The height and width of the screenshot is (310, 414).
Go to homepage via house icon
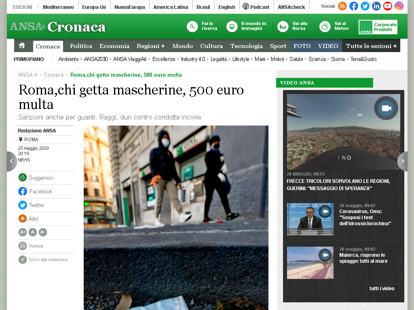tap(22, 45)
